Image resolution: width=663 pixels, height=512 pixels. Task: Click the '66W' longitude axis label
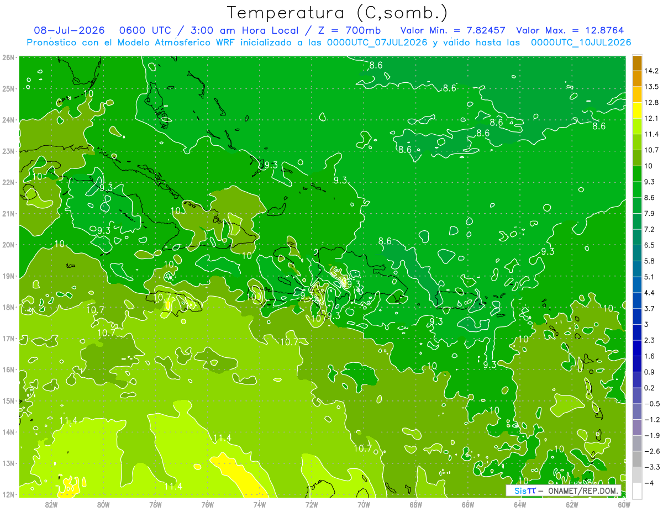click(x=468, y=504)
